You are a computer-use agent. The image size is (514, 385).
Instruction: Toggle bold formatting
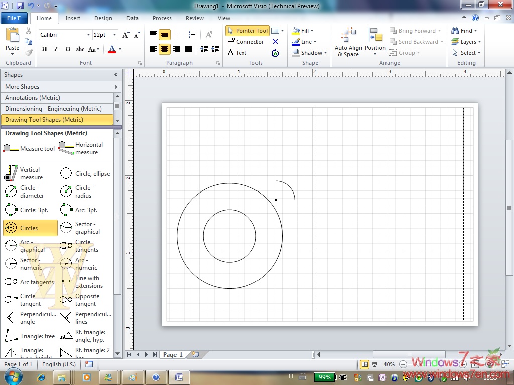(x=44, y=49)
